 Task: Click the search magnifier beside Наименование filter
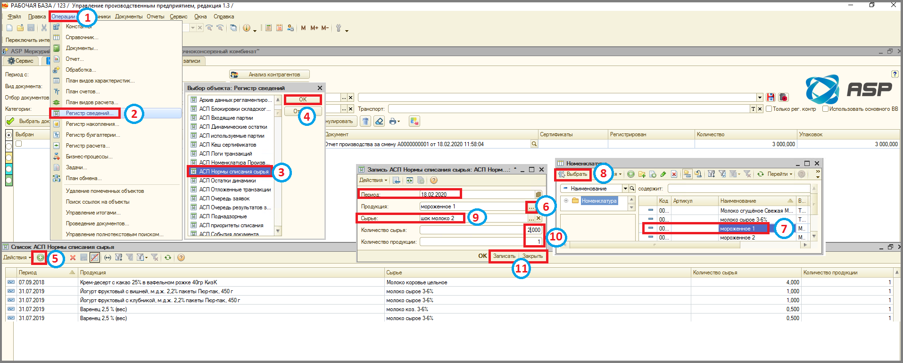click(x=632, y=188)
